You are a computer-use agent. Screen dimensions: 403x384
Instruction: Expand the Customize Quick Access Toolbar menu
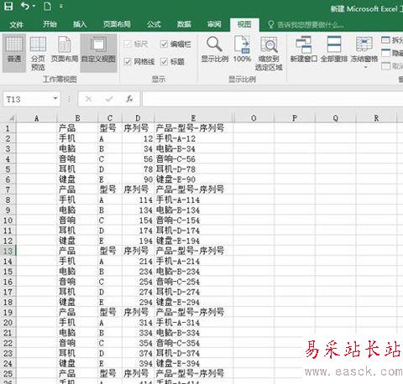tap(61, 6)
